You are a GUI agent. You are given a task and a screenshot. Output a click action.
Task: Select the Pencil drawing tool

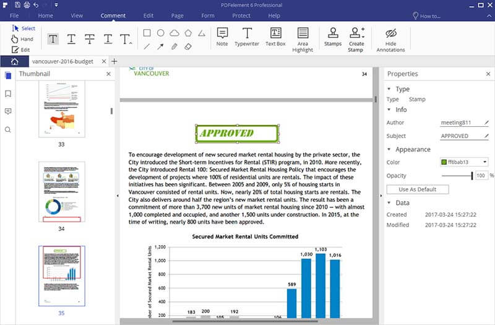click(174, 47)
